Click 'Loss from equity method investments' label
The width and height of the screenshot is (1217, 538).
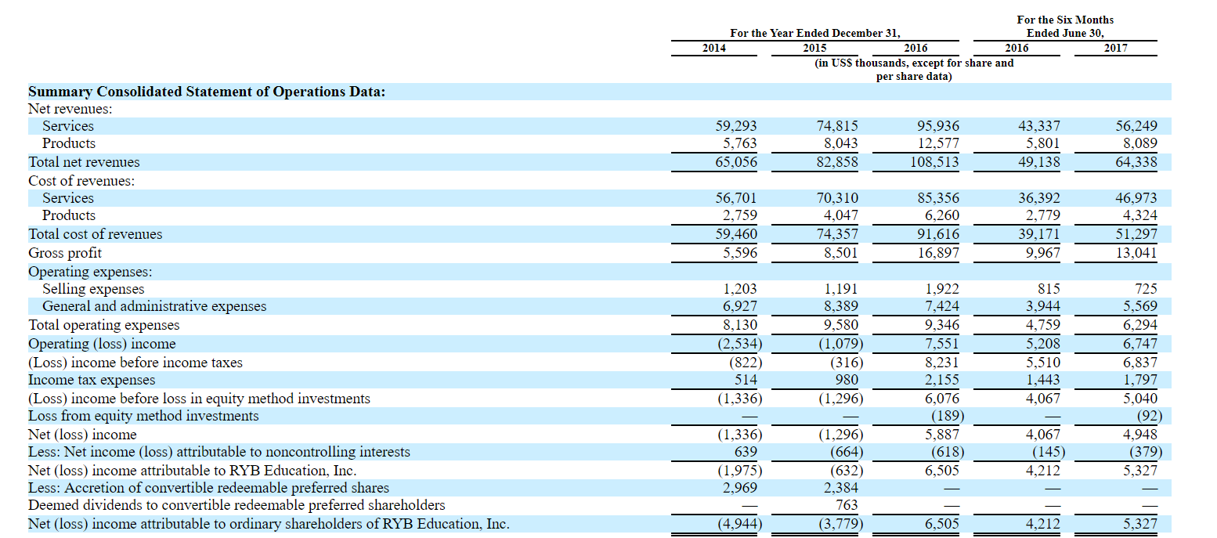click(143, 416)
